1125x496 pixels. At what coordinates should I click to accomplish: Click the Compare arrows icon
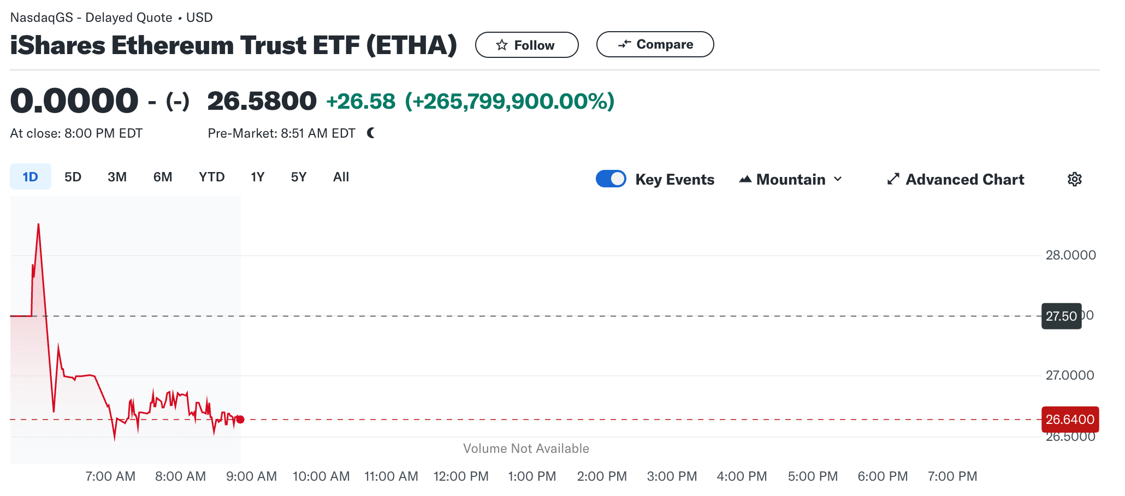point(626,44)
